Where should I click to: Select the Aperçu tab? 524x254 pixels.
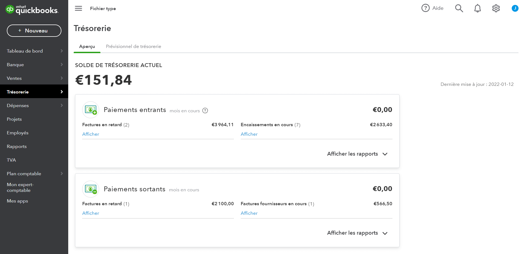point(87,47)
